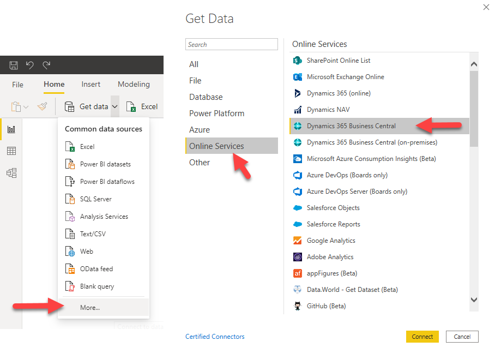Click the connector list scrollbar thumb
495x359 pixels.
tap(474, 109)
